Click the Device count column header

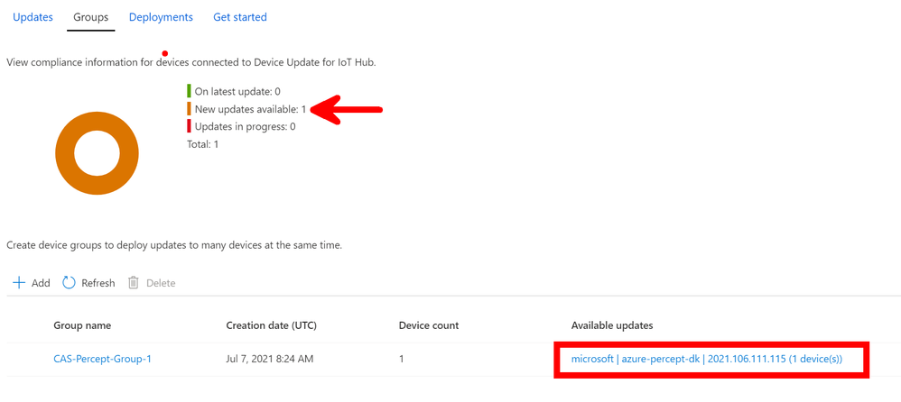429,325
